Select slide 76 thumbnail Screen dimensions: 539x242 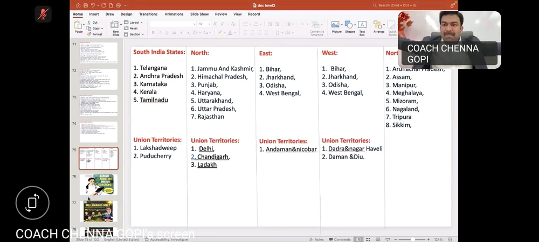click(x=99, y=184)
